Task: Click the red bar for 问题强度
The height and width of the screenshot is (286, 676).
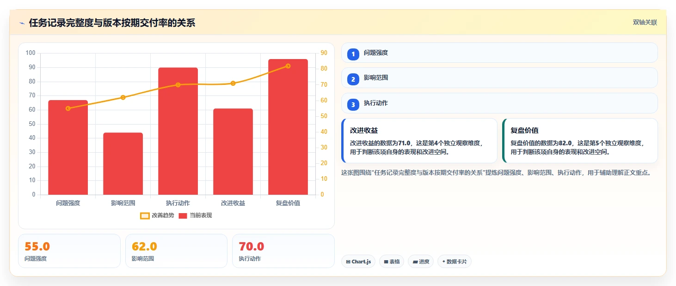Action: pos(68,147)
